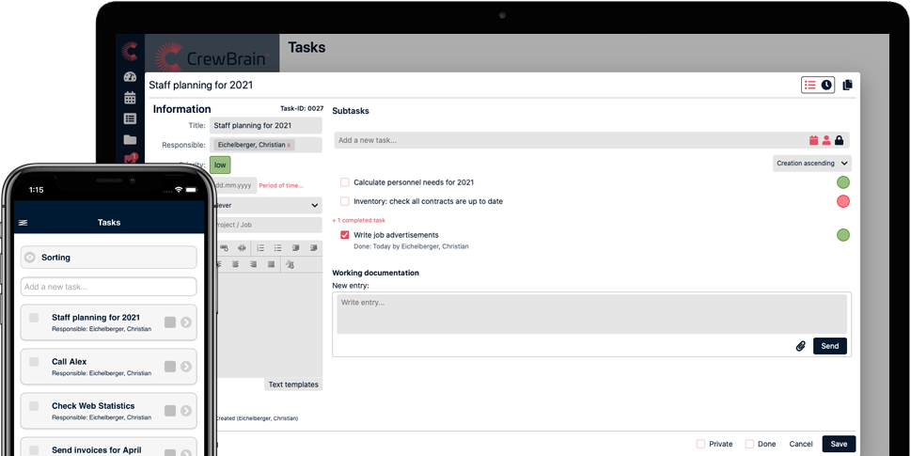
Task: Open the calendar icon in left sidebar
Action: [130, 98]
